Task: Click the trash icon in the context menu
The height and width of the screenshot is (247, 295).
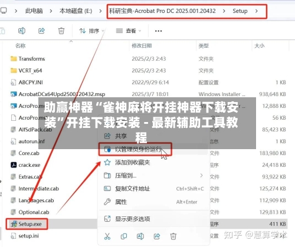Action: point(173,236)
